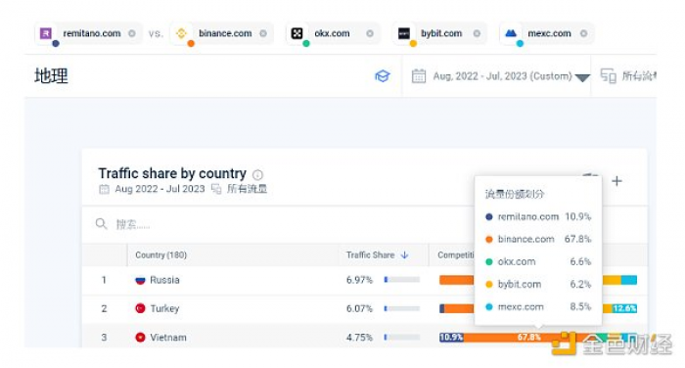Select the binance.com site chip
685x368 pixels.
(x=222, y=33)
